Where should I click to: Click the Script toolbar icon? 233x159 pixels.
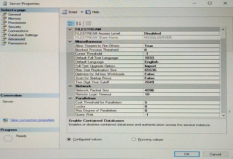[x=65, y=12]
